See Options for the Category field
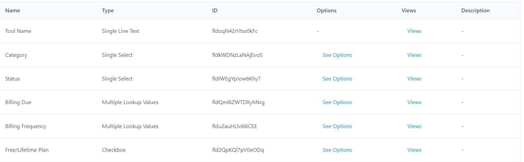524x162 pixels. tap(337, 55)
